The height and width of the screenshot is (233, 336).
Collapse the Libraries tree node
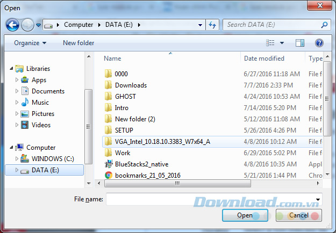(x=12, y=69)
